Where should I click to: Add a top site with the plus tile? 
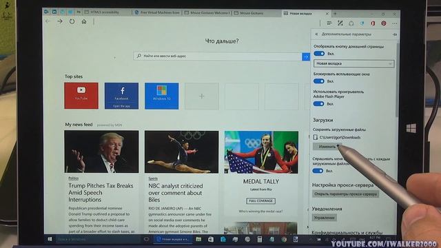(x=202, y=96)
